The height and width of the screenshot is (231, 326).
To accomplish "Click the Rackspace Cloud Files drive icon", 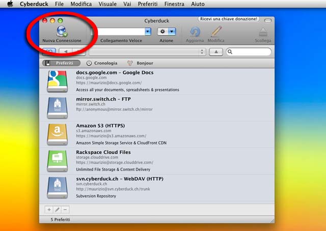I will pos(58,161).
